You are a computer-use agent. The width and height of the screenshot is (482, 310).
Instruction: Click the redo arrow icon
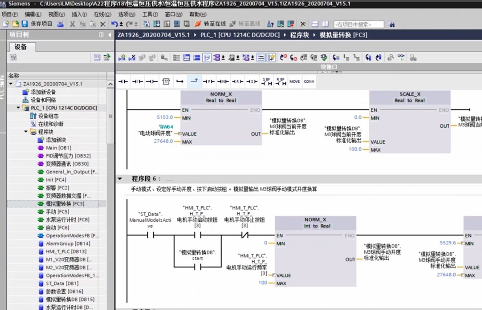click(129, 24)
